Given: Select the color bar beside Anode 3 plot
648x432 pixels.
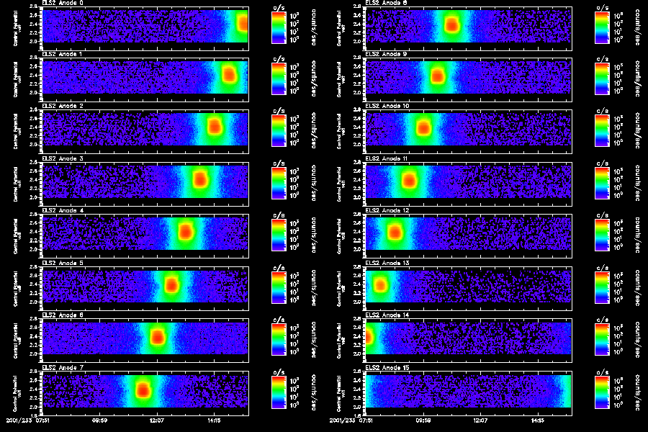Looking at the screenshot, I should click(x=279, y=184).
